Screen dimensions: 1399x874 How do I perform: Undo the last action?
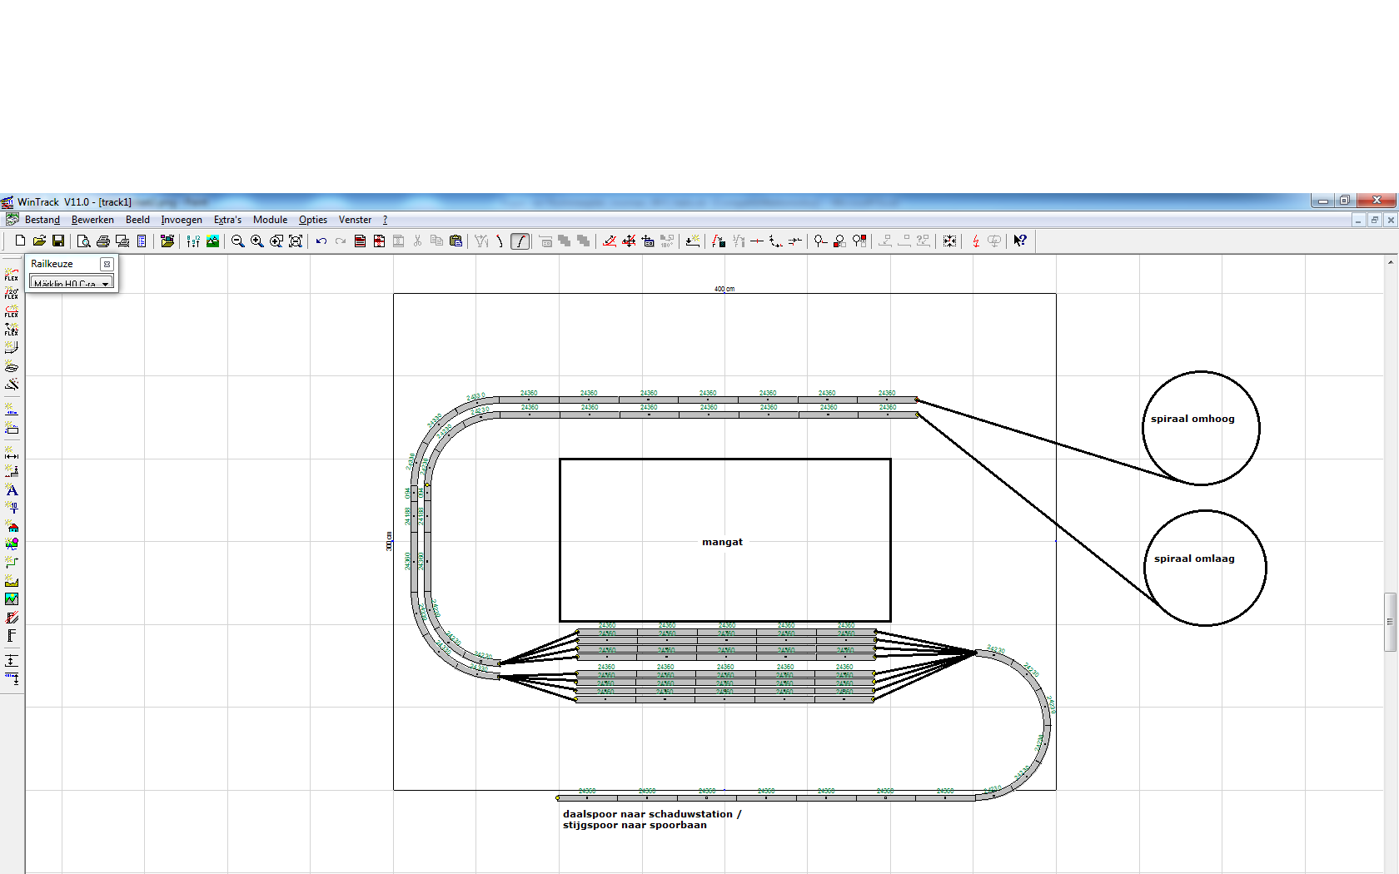click(321, 241)
